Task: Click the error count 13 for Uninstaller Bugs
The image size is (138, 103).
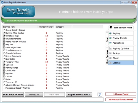Action: pos(47,36)
